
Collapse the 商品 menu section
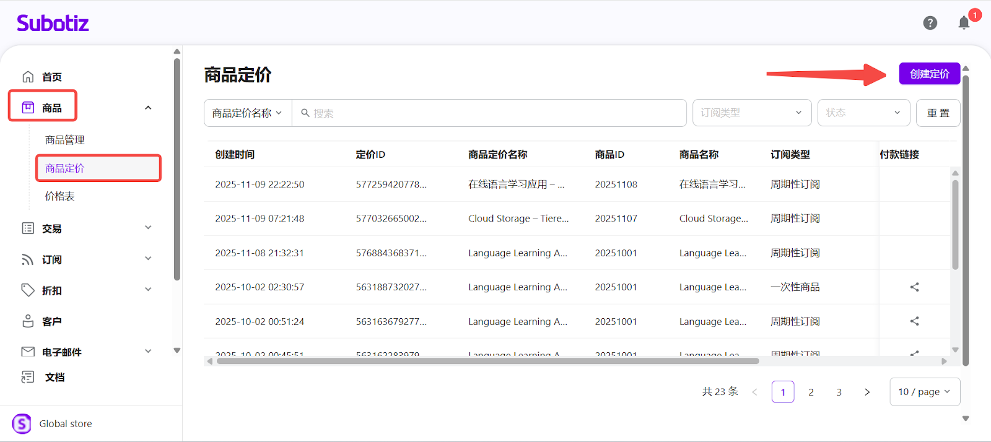pyautogui.click(x=148, y=108)
